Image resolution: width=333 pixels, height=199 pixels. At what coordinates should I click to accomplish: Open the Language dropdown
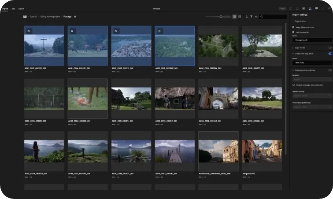pyautogui.click(x=312, y=79)
